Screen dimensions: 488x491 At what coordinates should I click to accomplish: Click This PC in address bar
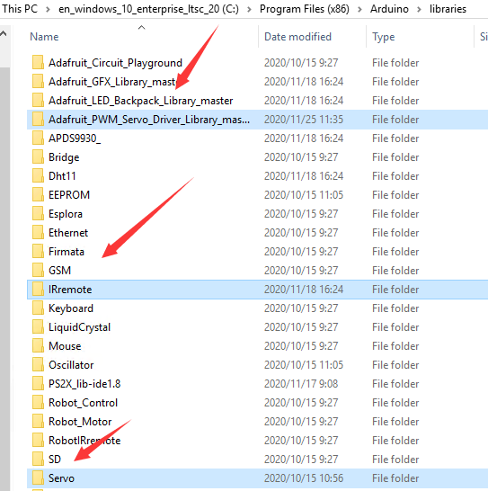click(x=20, y=9)
